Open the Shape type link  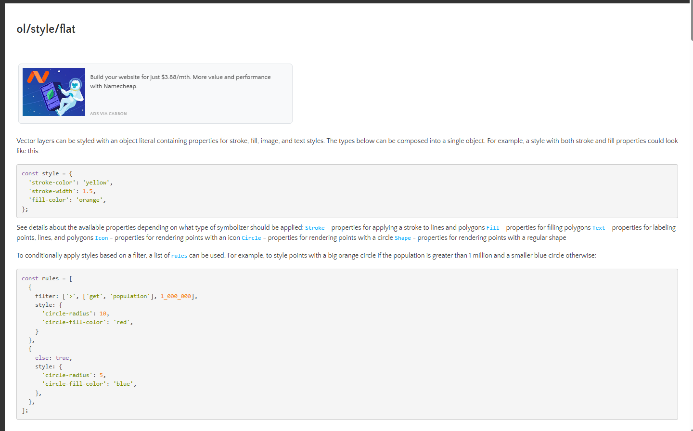[403, 238]
